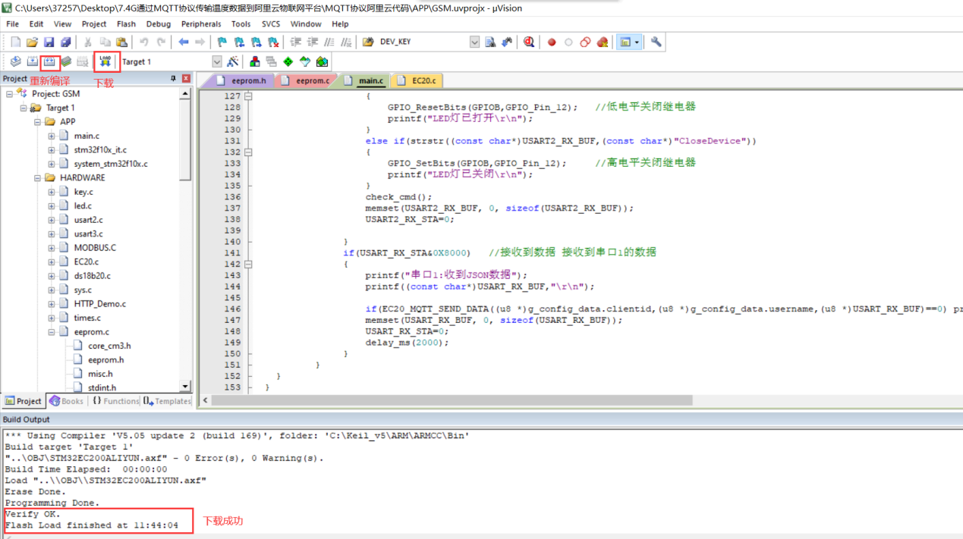
Task: Expand the EC20.c tree node
Action: point(52,262)
